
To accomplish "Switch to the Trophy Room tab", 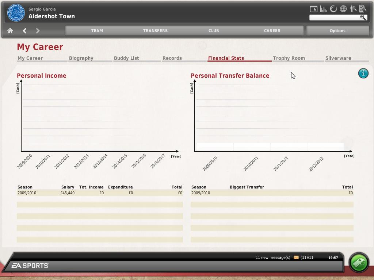I will coord(289,58).
